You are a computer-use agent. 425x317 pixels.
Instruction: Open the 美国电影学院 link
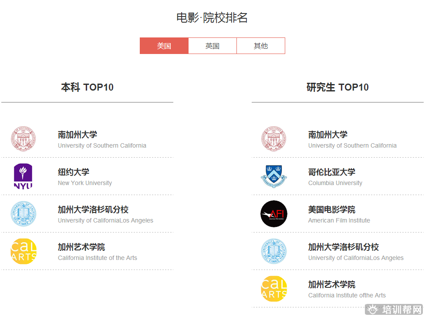(332, 209)
